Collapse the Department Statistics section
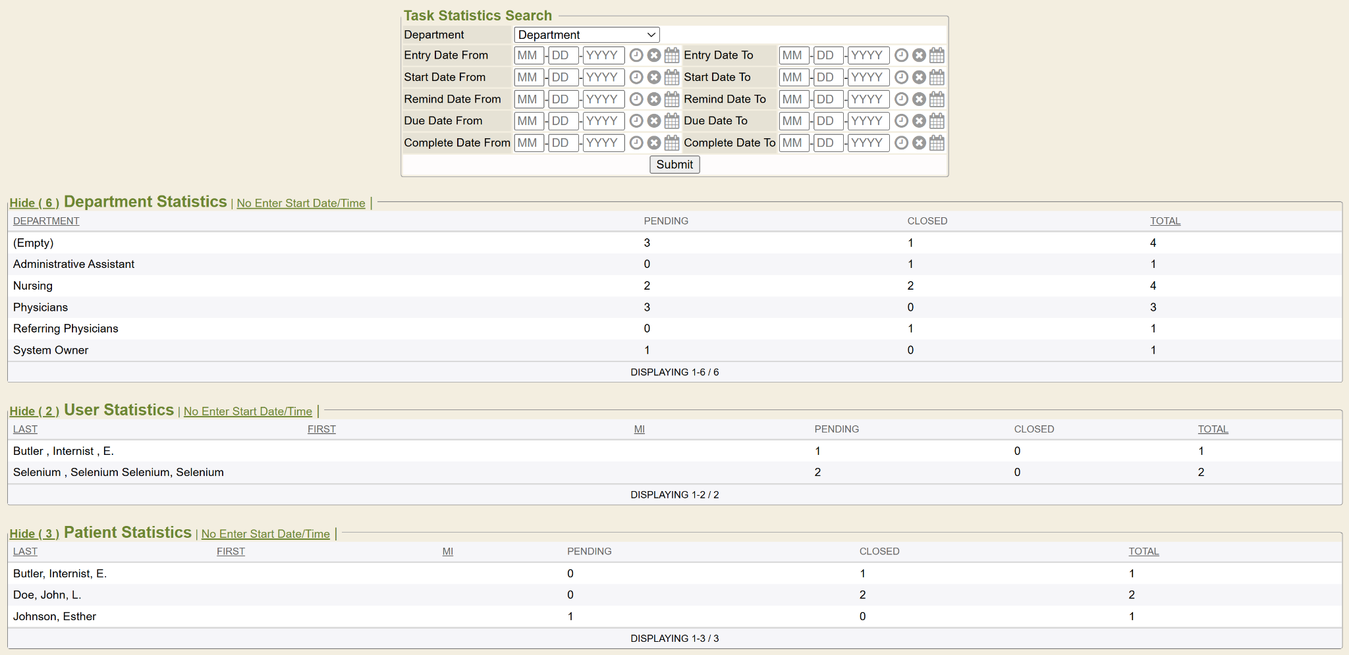 34,203
